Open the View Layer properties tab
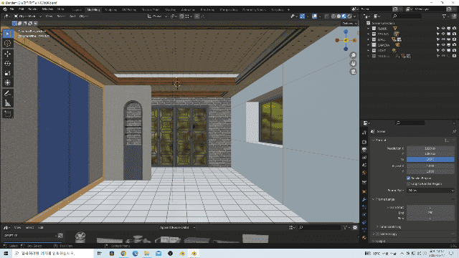Viewport: 459px width, 258px height. pos(364,158)
